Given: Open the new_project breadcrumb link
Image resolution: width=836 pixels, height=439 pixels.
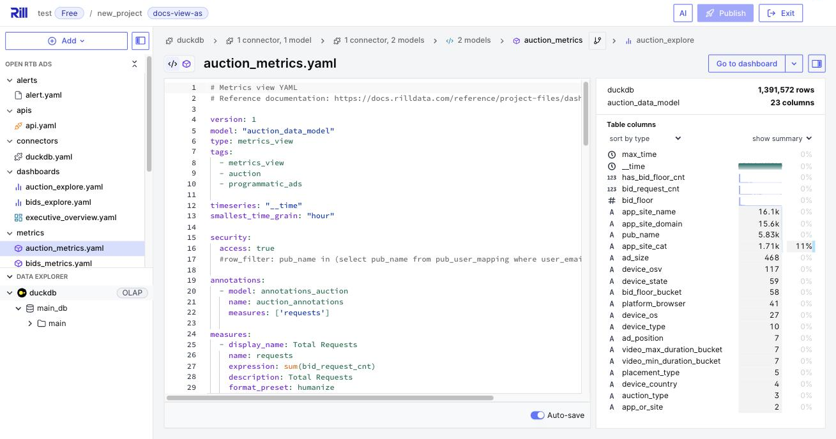Looking at the screenshot, I should point(119,13).
